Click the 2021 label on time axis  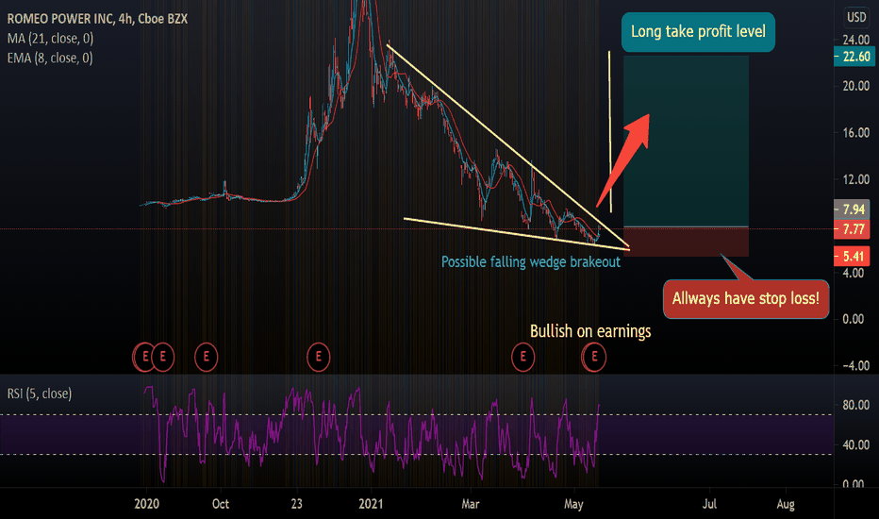pos(371,504)
